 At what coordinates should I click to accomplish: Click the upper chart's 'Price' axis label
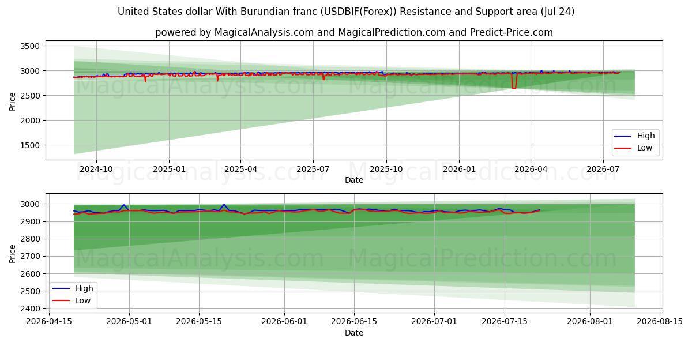click(x=13, y=100)
